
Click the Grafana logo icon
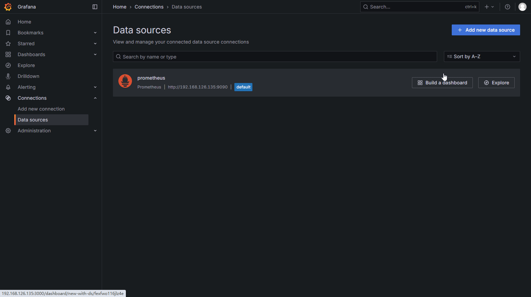(x=8, y=7)
